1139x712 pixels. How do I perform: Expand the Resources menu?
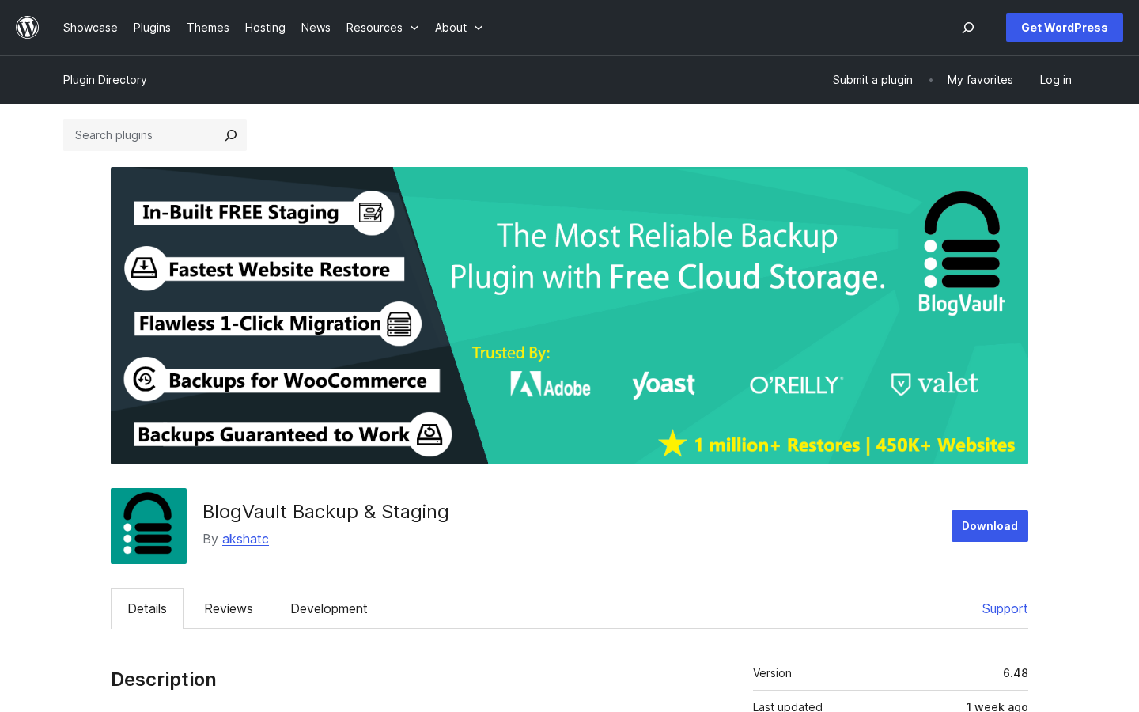click(382, 28)
